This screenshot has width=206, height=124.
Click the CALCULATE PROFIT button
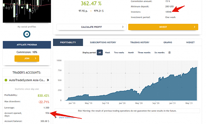pos(91,27)
